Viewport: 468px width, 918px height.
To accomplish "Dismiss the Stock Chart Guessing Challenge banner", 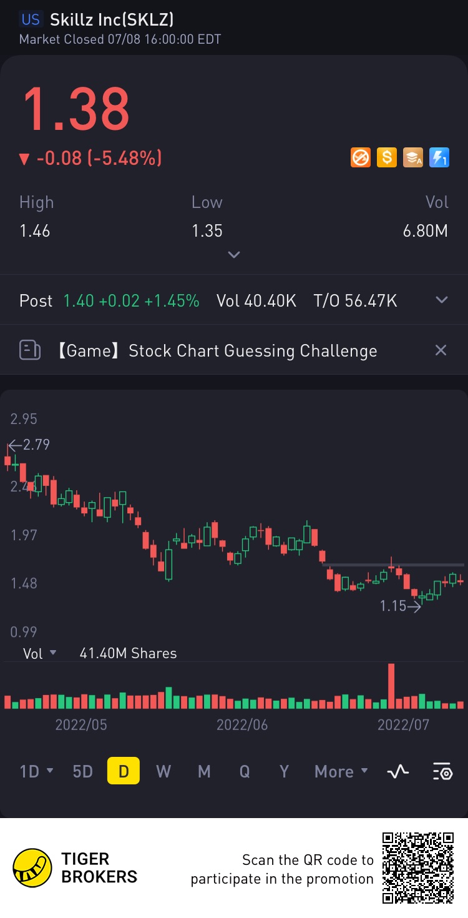I will point(441,350).
